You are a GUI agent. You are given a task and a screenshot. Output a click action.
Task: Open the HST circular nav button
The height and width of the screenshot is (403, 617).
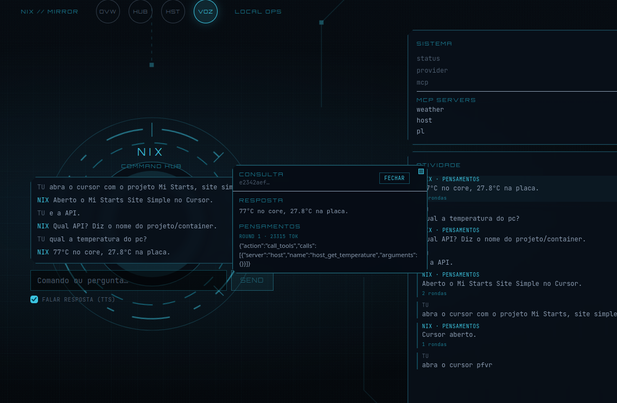pyautogui.click(x=173, y=12)
